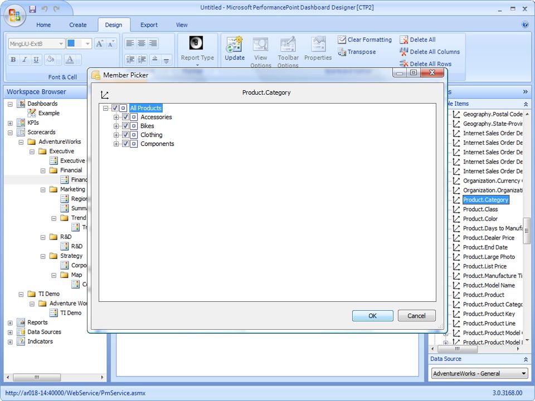Click the member option square beside Bikes

click(x=134, y=126)
